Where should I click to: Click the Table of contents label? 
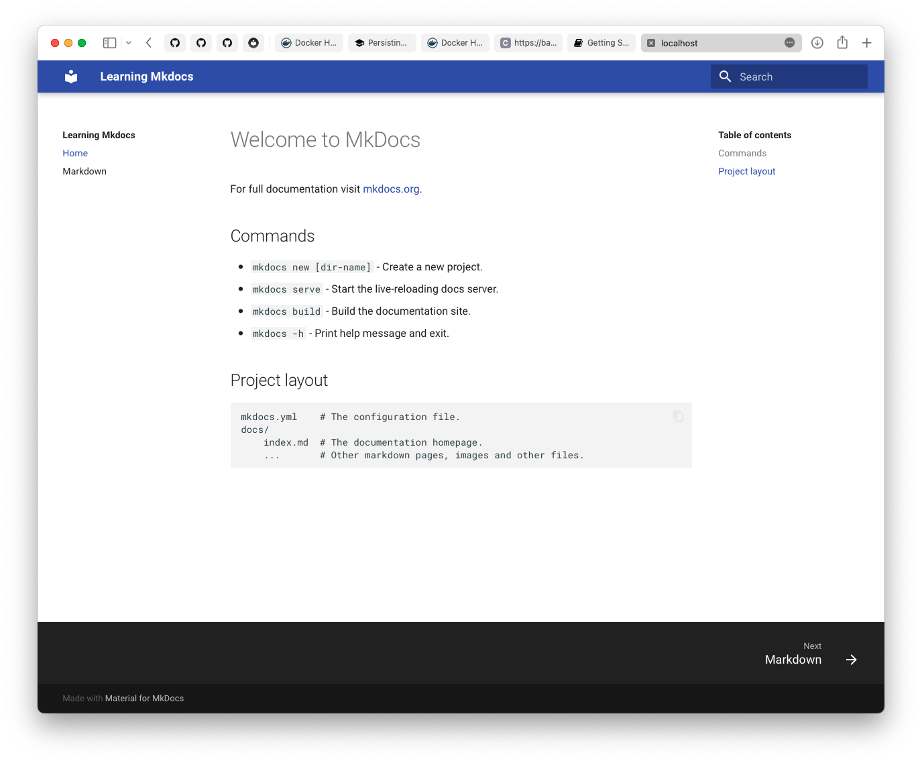pos(755,135)
